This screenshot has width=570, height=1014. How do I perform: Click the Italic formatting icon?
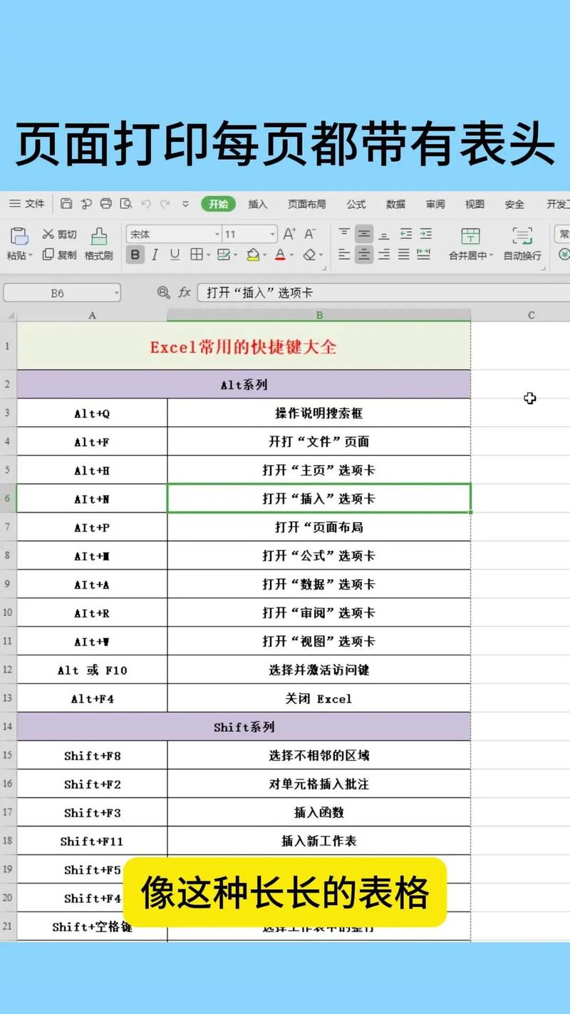pyautogui.click(x=153, y=255)
